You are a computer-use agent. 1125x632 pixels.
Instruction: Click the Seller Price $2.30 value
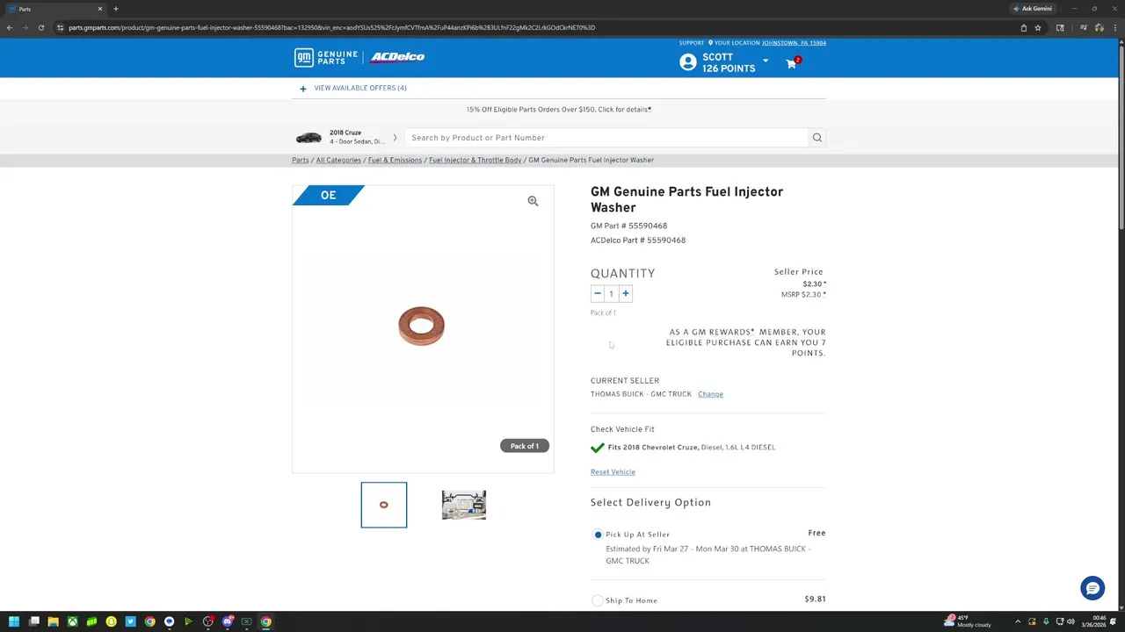pyautogui.click(x=814, y=284)
